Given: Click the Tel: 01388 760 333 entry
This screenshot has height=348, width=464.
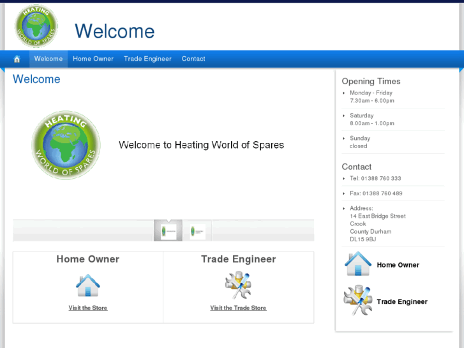Looking at the screenshot, I should coord(375,179).
